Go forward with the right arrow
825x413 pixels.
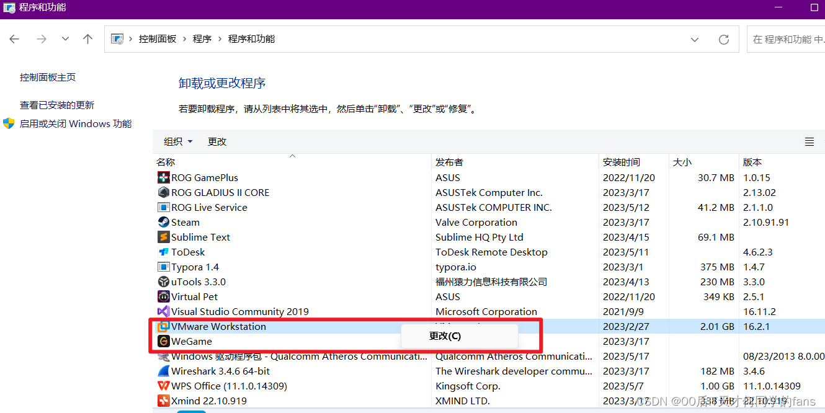(x=42, y=39)
